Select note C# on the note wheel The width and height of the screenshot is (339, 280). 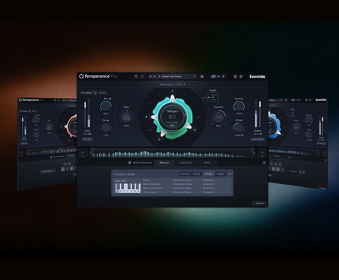click(x=185, y=94)
